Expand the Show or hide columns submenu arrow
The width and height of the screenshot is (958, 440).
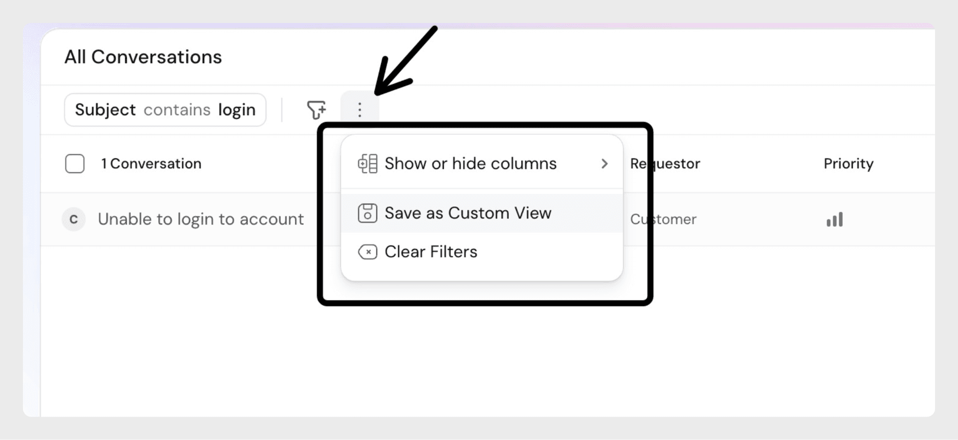[605, 164]
